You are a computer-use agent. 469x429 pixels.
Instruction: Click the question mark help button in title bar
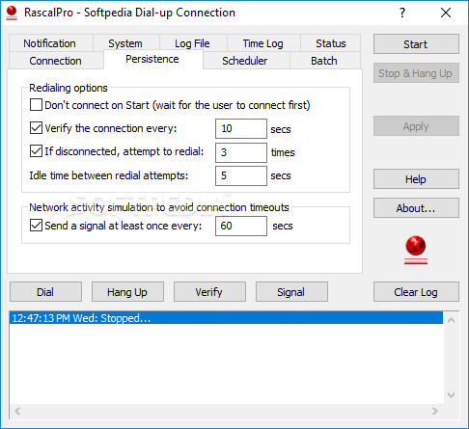point(402,13)
